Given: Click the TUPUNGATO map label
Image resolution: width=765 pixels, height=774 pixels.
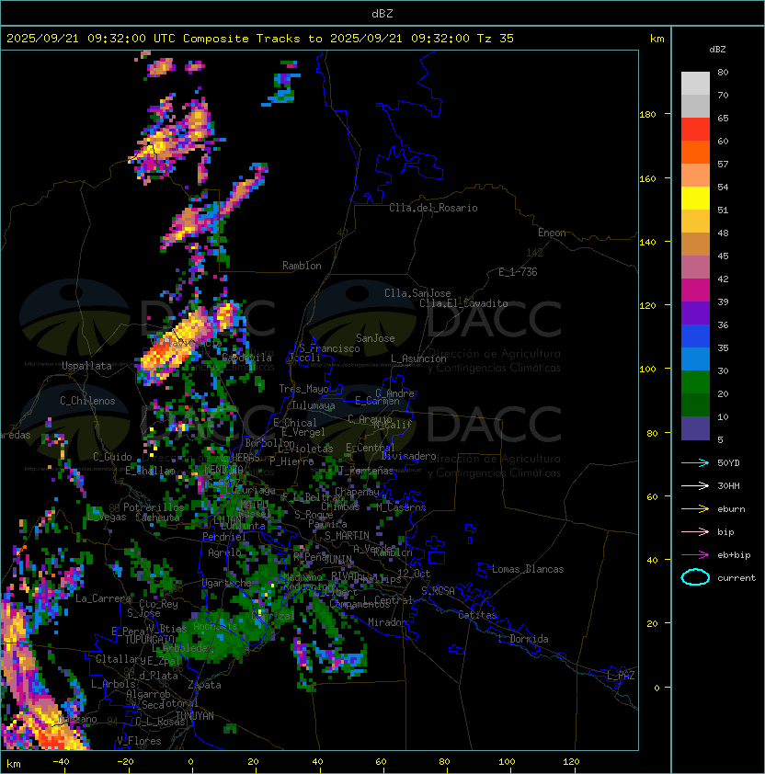Looking at the screenshot, I should pyautogui.click(x=149, y=639).
